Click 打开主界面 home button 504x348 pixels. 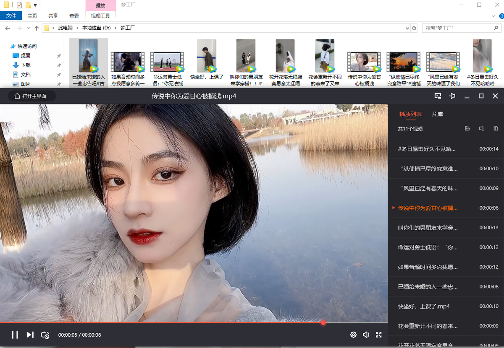32,96
